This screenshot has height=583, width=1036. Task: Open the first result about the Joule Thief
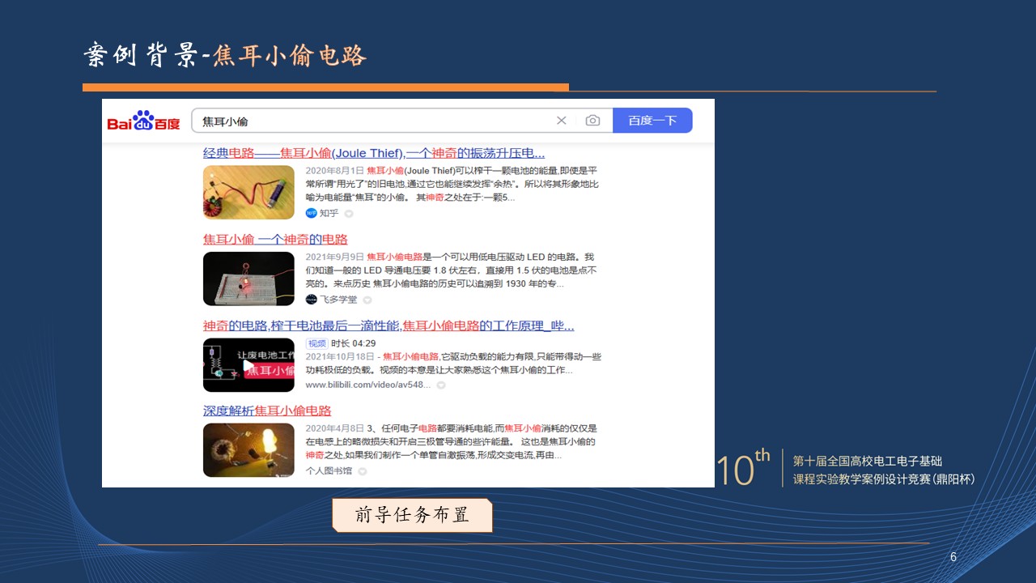pos(373,153)
